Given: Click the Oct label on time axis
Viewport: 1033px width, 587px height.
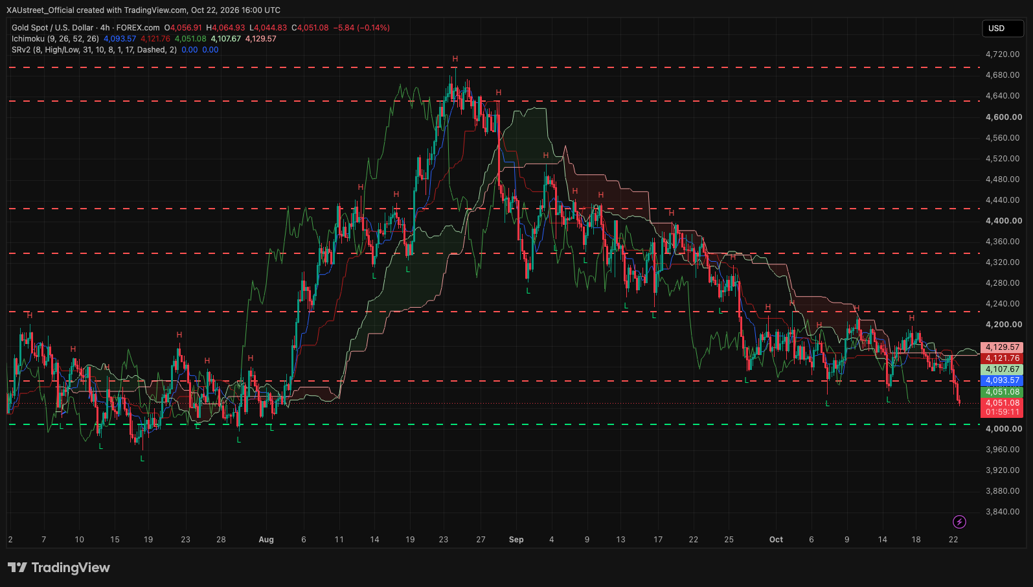Looking at the screenshot, I should [x=776, y=540].
